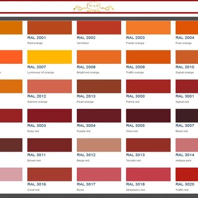Click the RAL 2008 Bright red orange swatch

pos(99,57)
